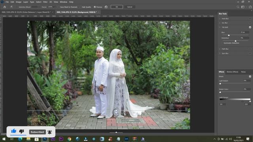Screen dimensions: 253x142
Task: Toggle the Symmetric Distortion checkbox
Action: point(222,43)
